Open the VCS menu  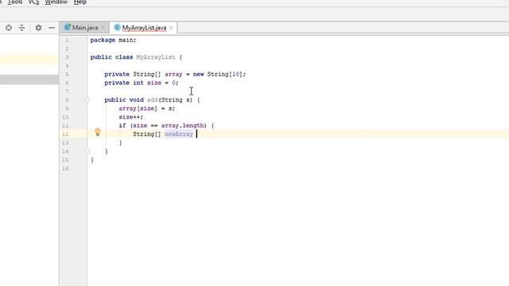coord(33,2)
